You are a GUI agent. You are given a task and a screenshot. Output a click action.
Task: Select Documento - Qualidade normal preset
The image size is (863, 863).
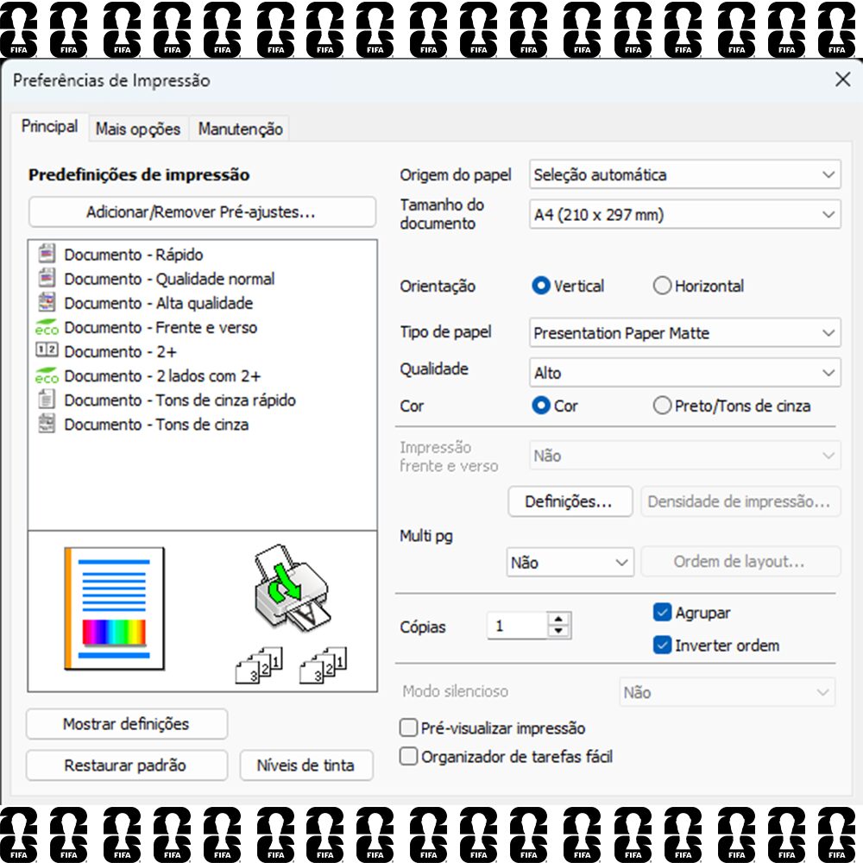coord(169,279)
